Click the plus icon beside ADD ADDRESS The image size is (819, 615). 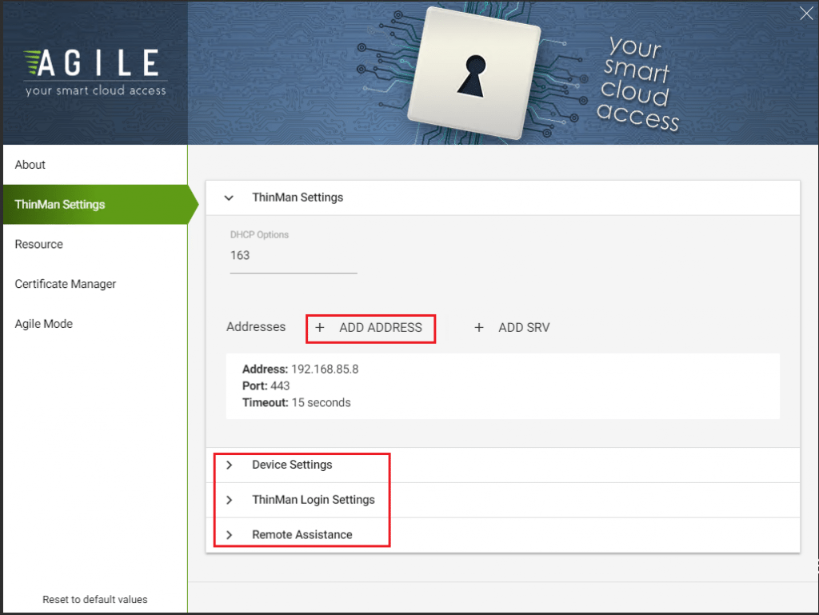click(x=320, y=328)
